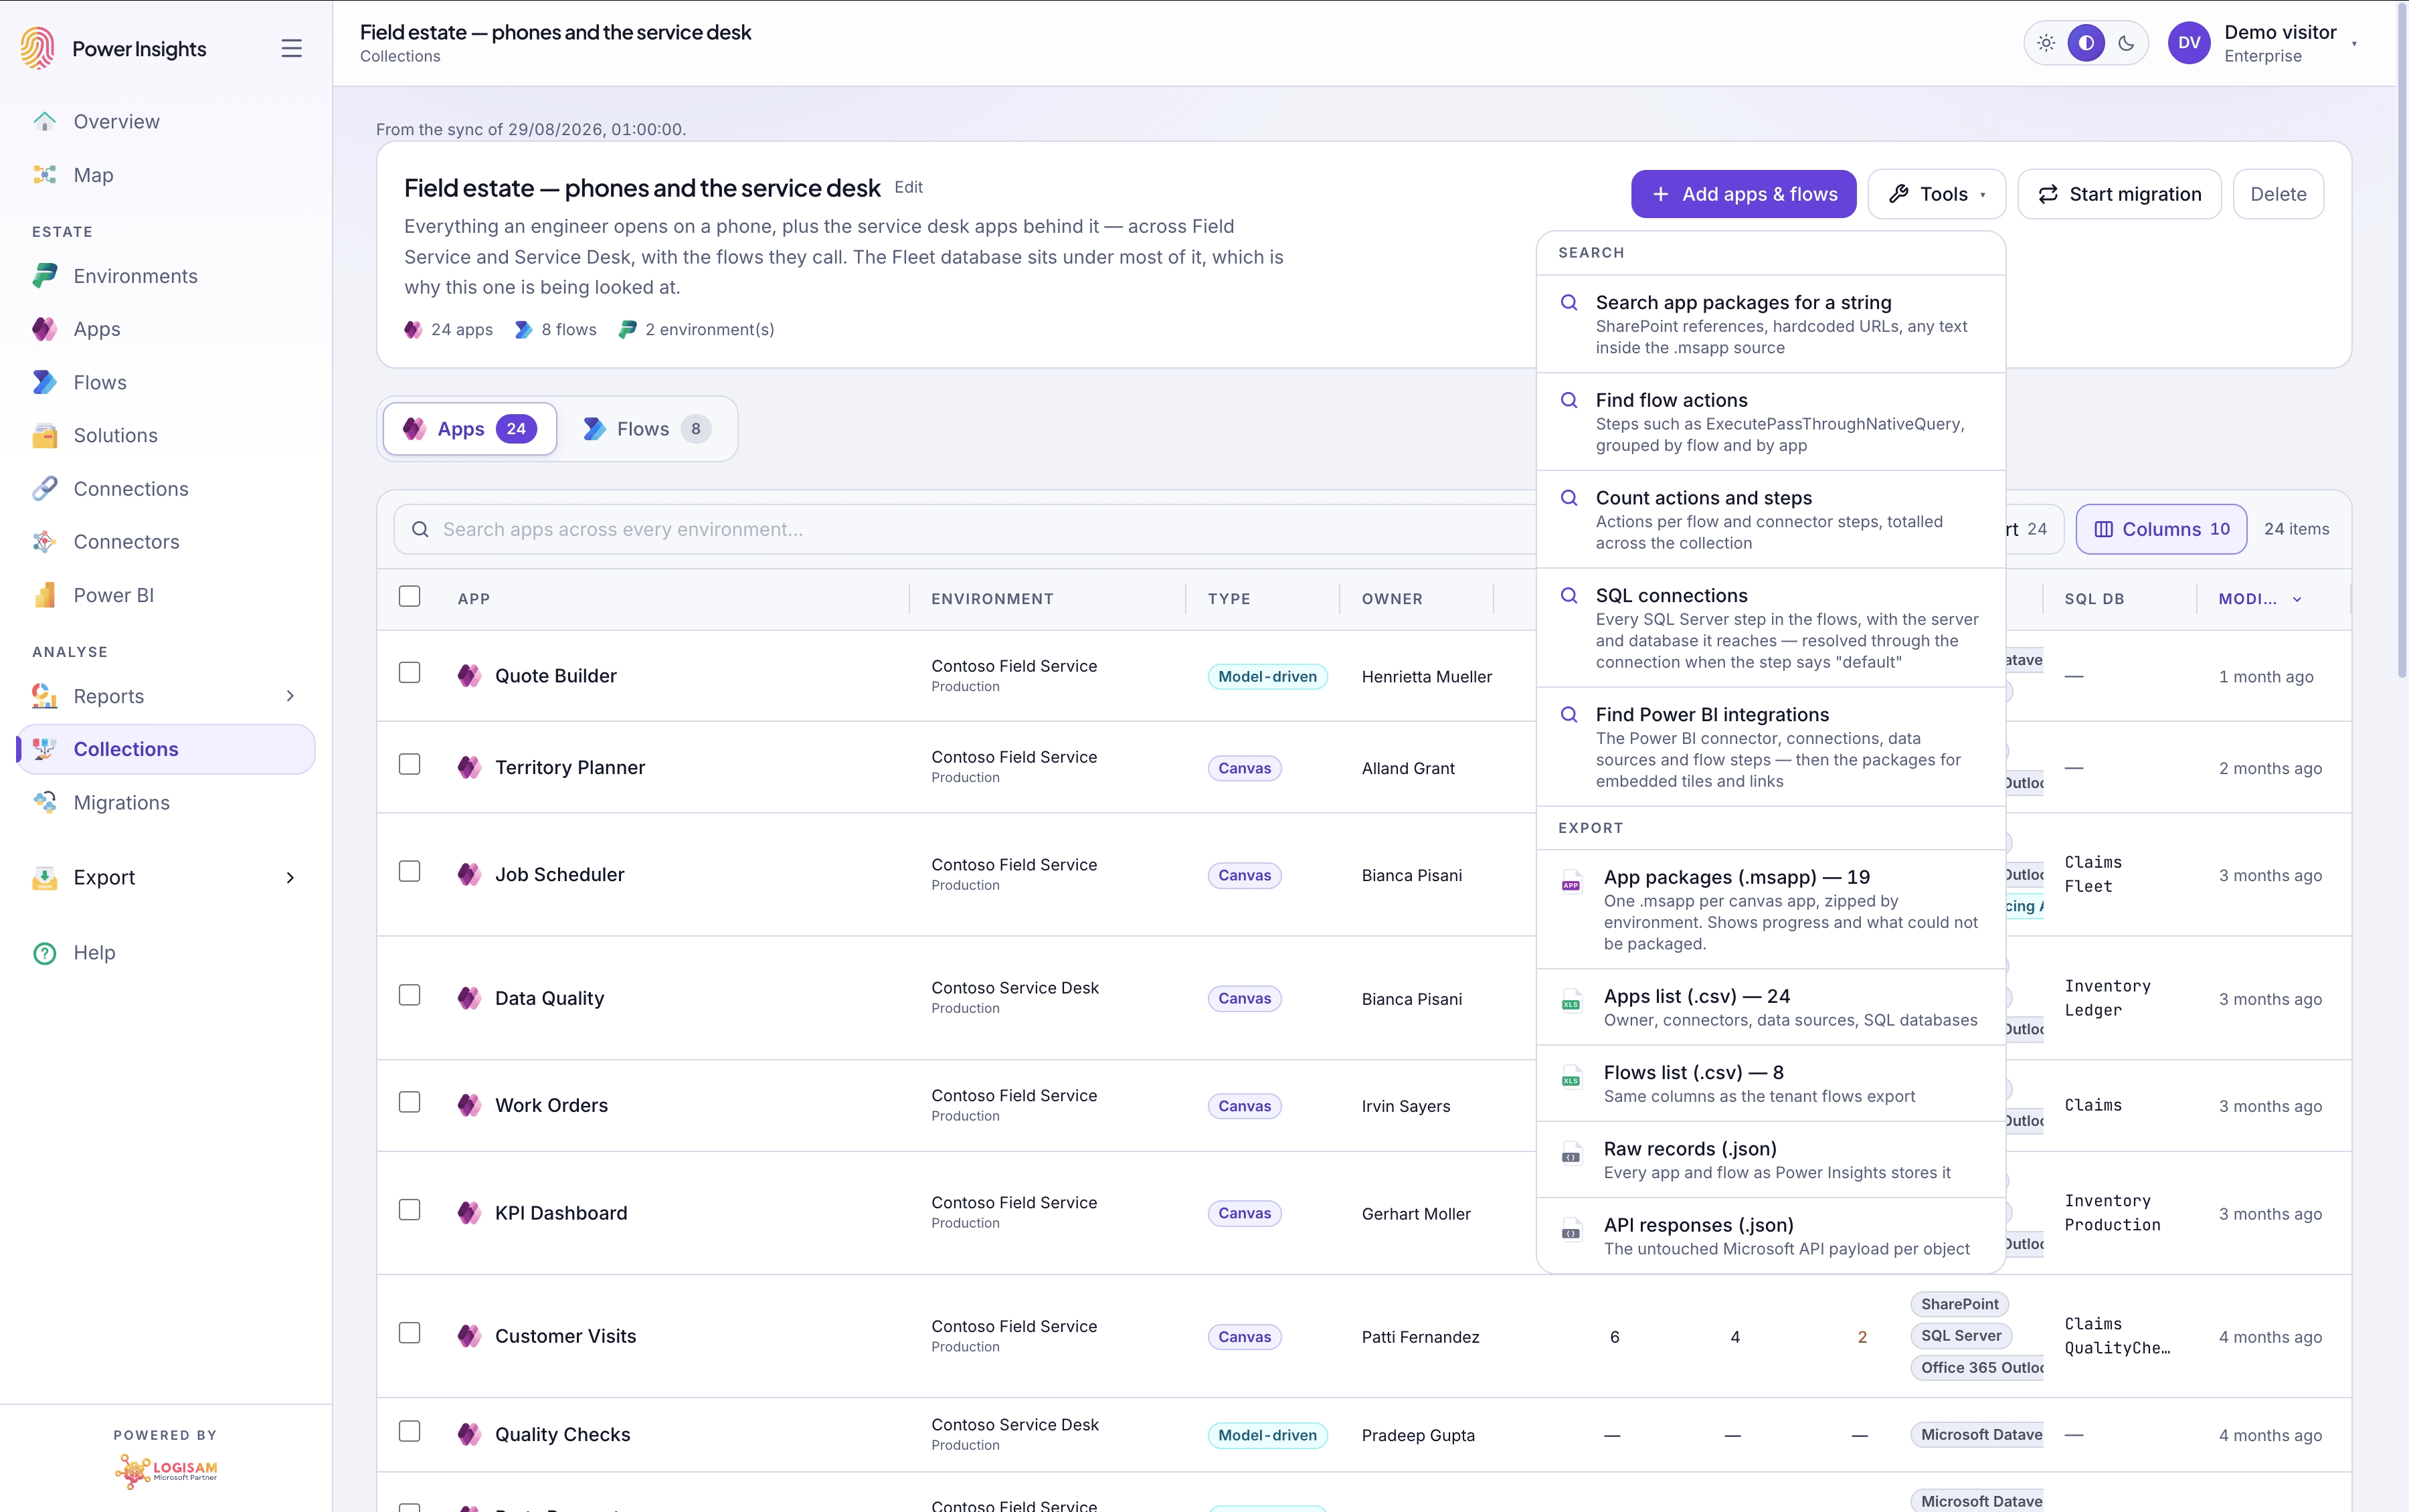The height and width of the screenshot is (1512, 2409).
Task: Choose Search app packages for a string
Action: pyautogui.click(x=1771, y=324)
